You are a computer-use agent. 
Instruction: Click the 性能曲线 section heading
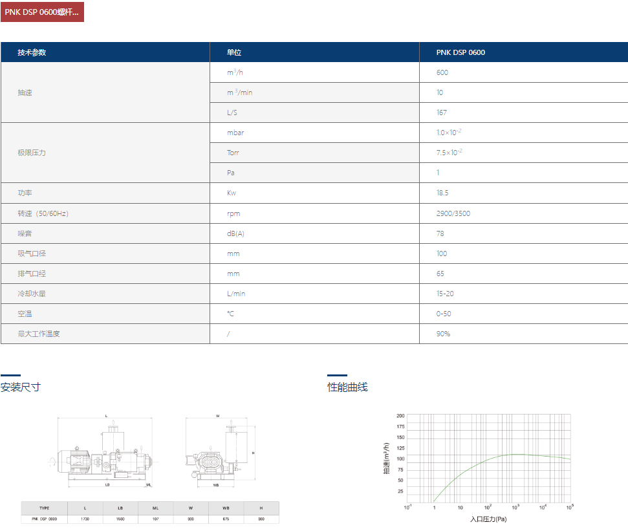point(347,387)
